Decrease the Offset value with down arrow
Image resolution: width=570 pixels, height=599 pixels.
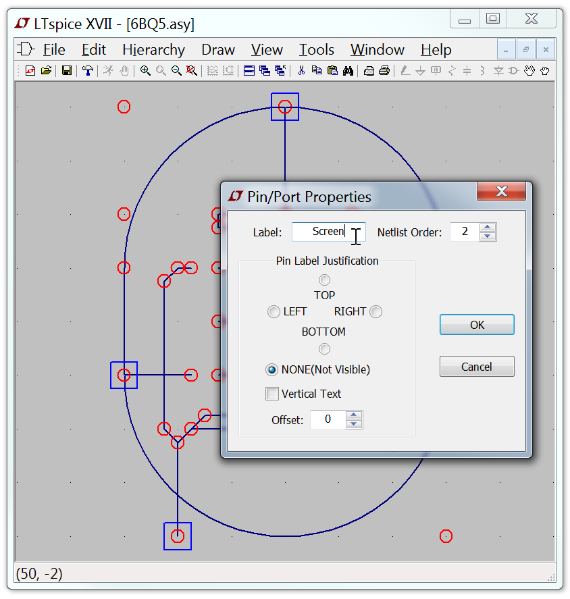[x=354, y=424]
